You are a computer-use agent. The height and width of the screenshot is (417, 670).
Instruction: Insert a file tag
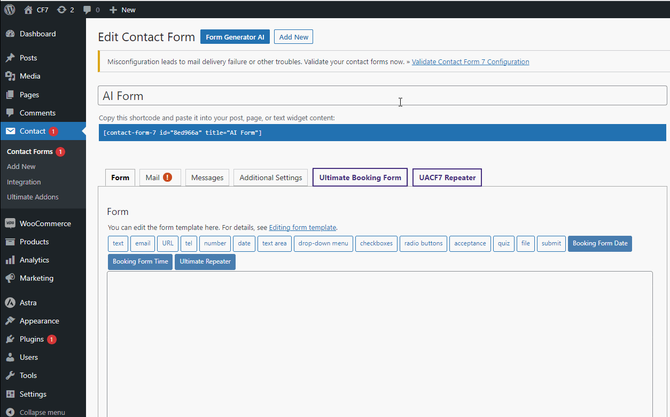pos(526,243)
